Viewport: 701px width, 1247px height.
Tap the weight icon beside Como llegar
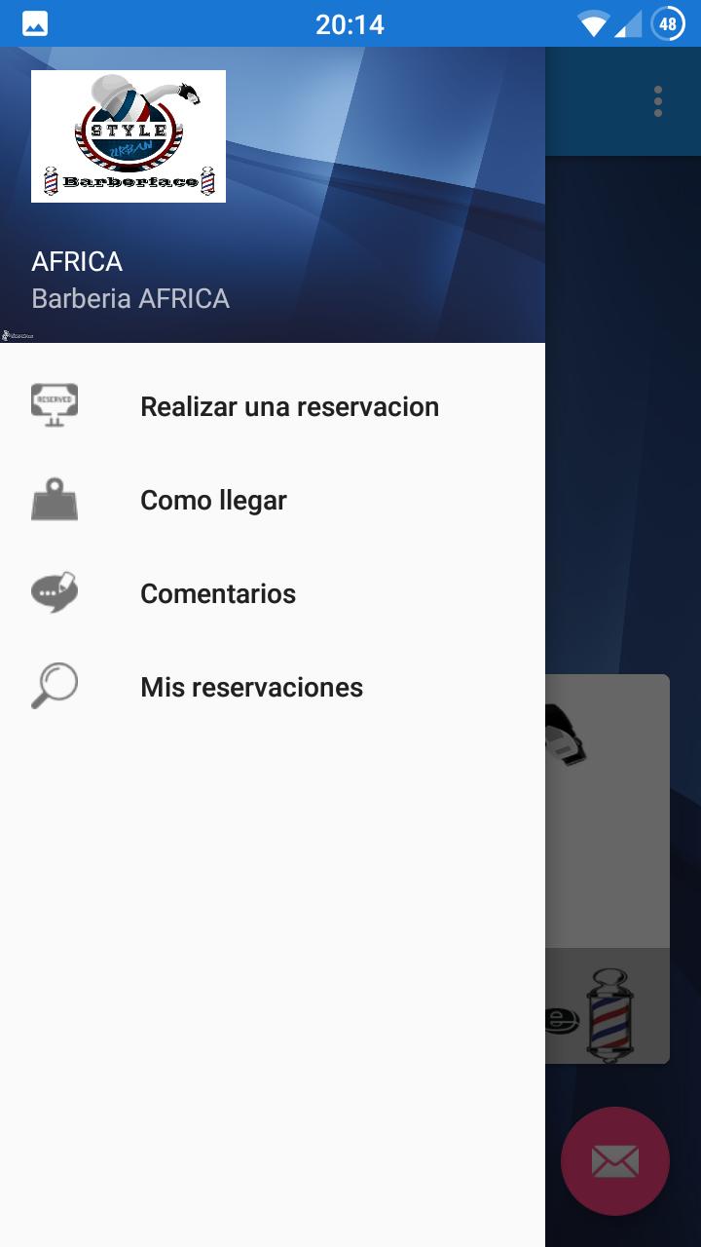55,500
